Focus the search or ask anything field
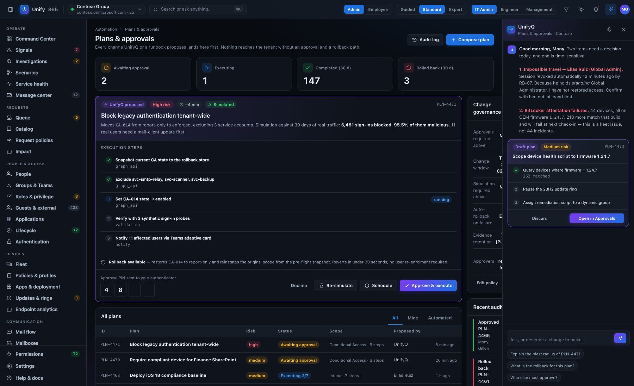 (198, 10)
